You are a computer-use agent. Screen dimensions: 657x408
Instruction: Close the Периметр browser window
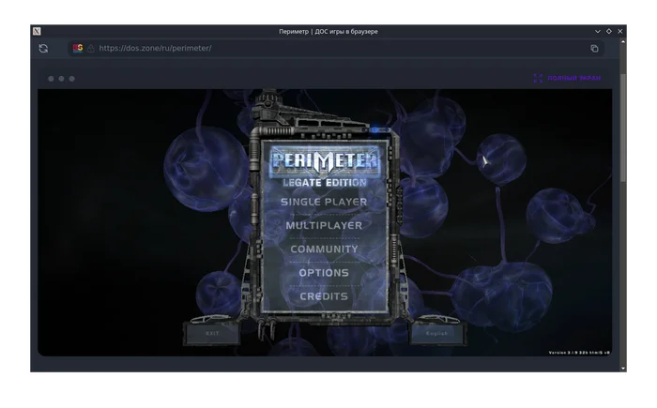pos(620,31)
